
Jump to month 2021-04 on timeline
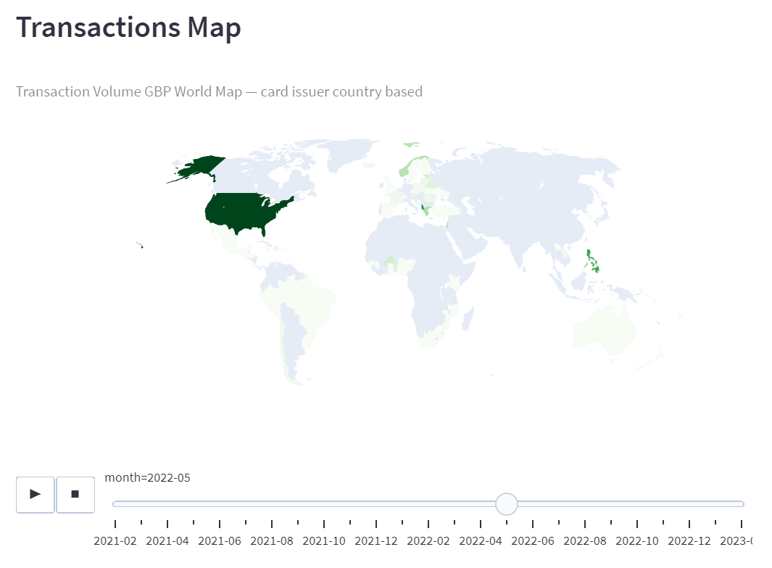click(167, 540)
